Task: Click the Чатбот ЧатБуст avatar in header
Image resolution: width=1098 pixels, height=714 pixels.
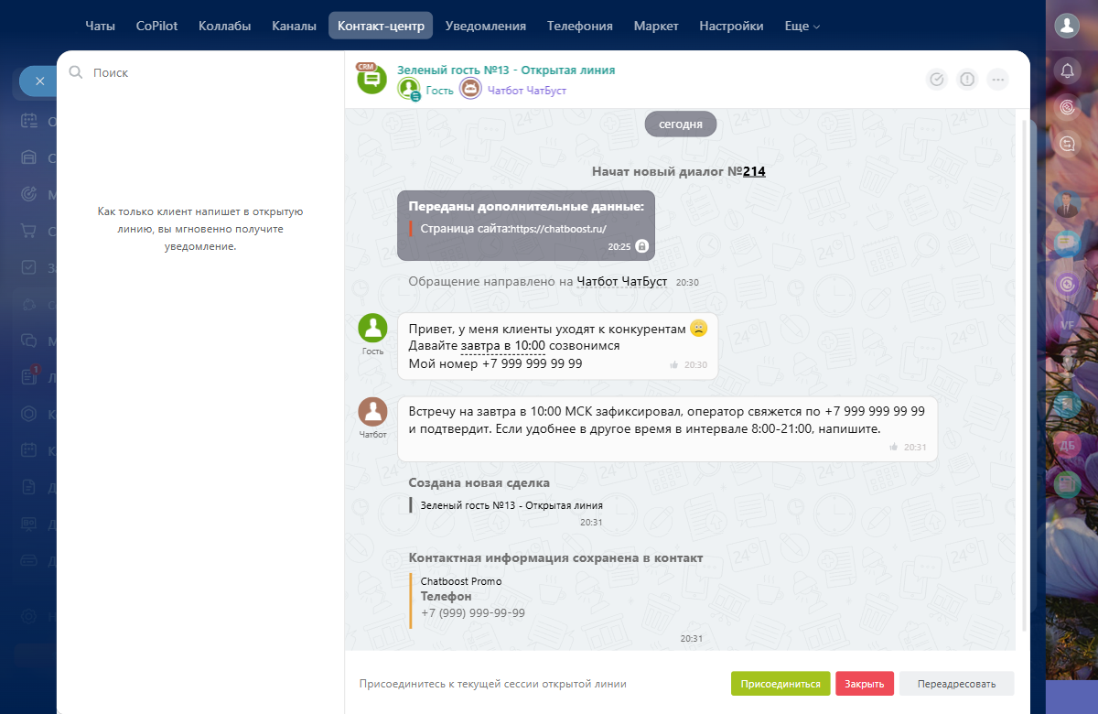Action: 470,90
